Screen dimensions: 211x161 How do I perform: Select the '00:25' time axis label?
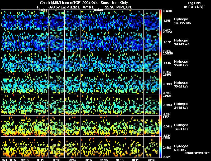coord(41,160)
